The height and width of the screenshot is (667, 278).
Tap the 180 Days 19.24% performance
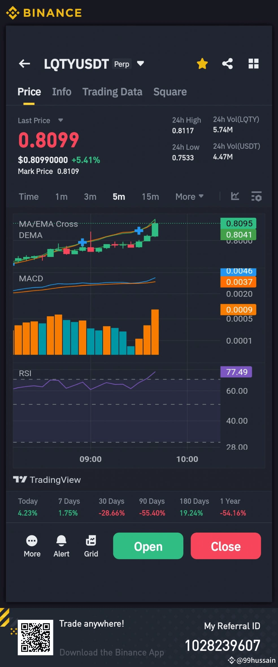coord(194,507)
